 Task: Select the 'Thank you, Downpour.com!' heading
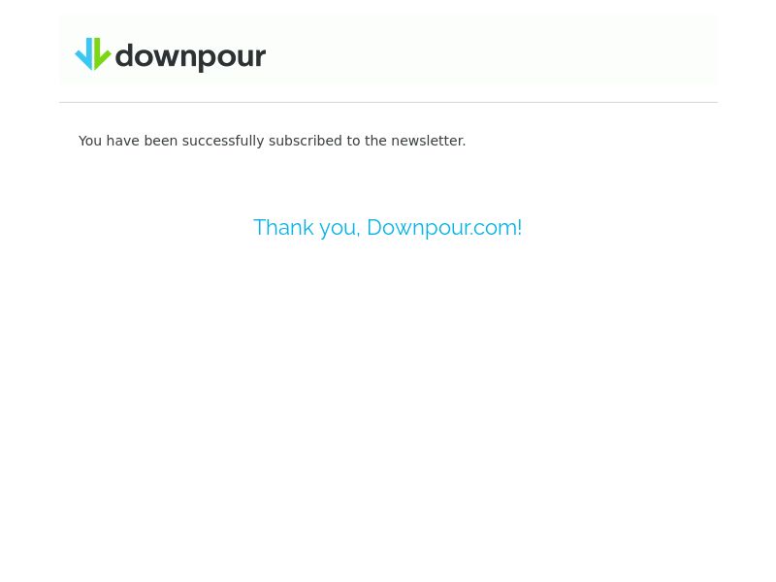pos(387,228)
